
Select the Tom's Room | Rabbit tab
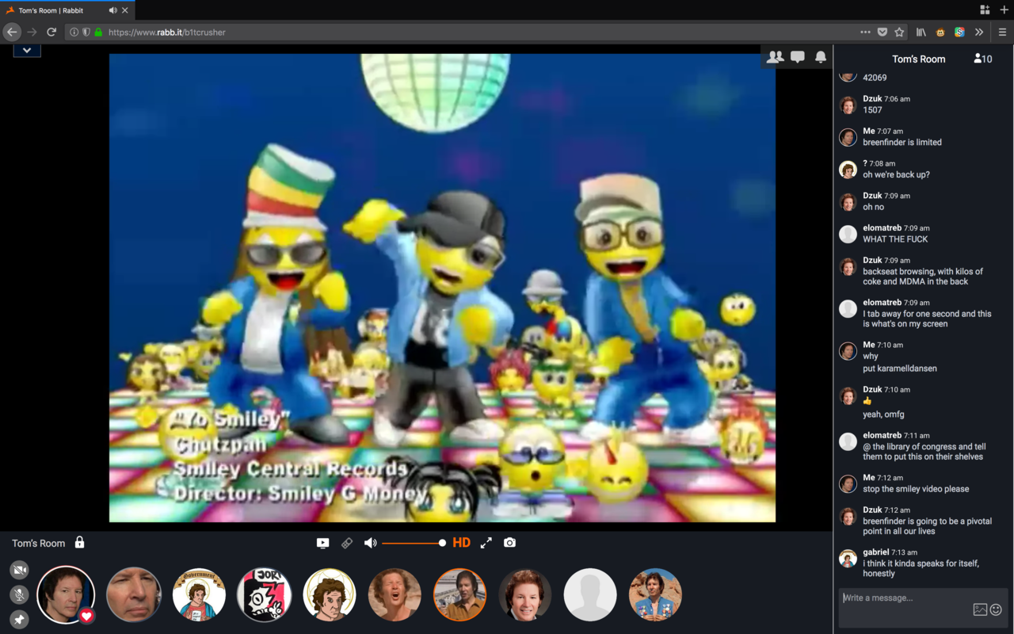55,10
